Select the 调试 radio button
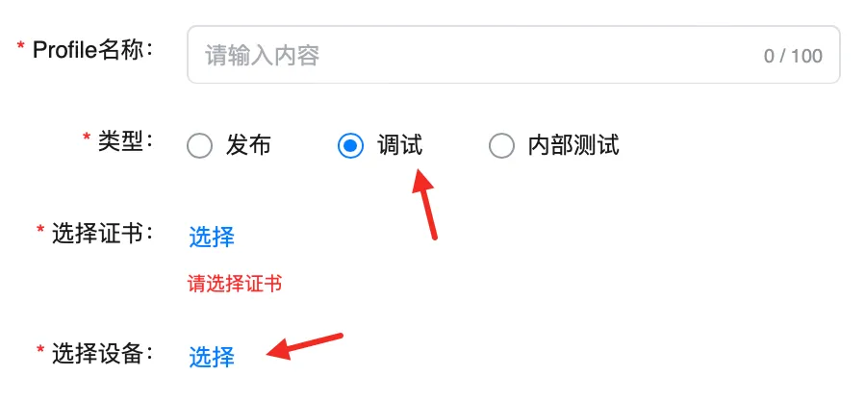The image size is (865, 401). click(350, 146)
